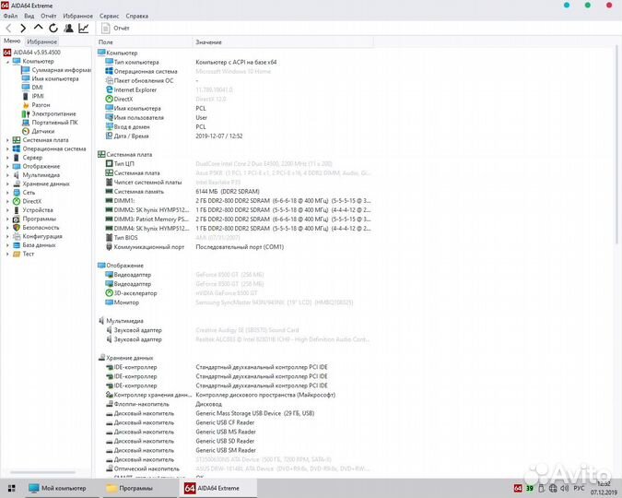The image size is (622, 498).
Task: Click the Тест tree icon
Action: (17, 254)
